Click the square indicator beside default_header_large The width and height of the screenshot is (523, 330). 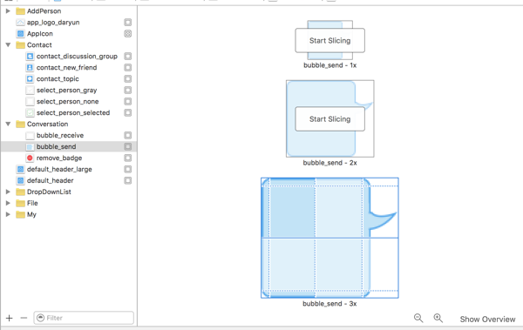pyautogui.click(x=128, y=169)
